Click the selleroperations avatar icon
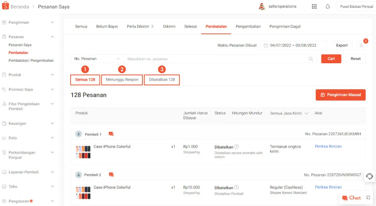Image resolution: width=376 pixels, height=206 pixels. [262, 6]
